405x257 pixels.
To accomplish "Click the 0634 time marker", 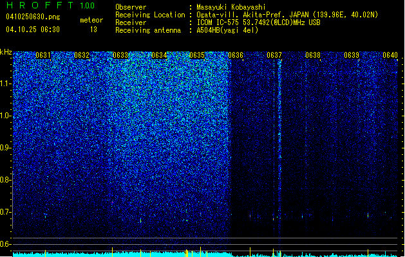I will 159,55.
